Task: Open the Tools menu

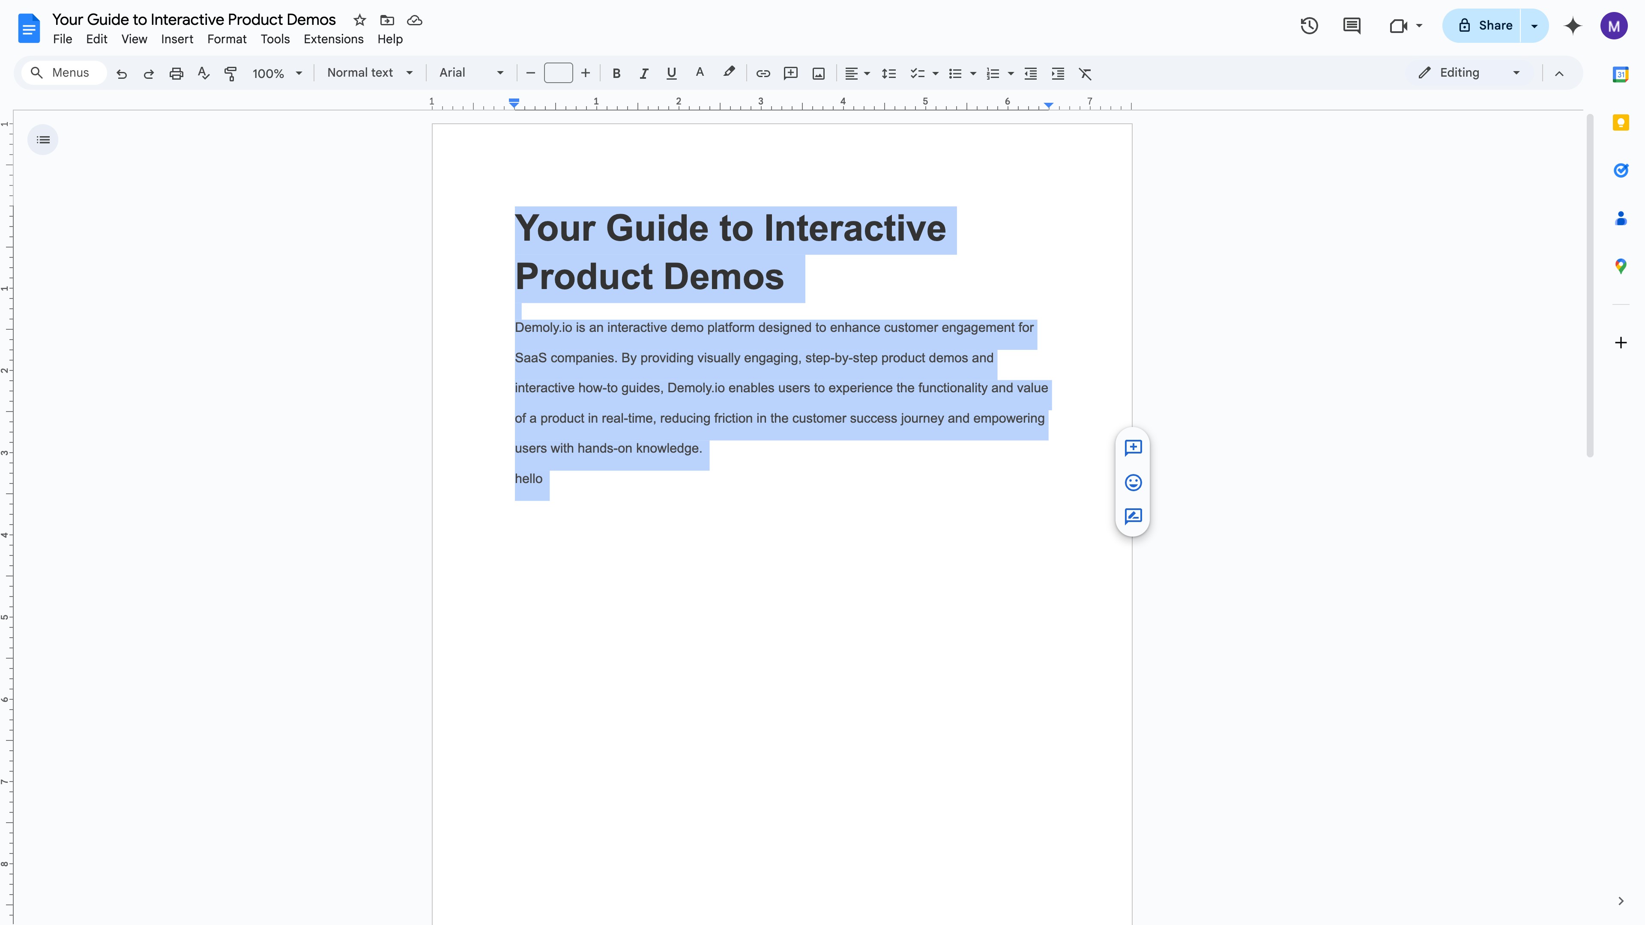Action: click(275, 39)
